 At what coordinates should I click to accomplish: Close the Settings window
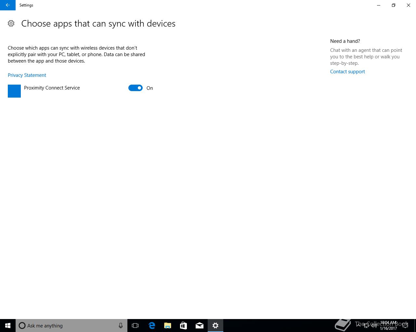tap(409, 5)
